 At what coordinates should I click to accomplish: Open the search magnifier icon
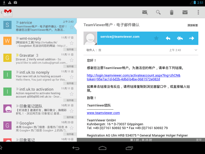tap(158, 12)
